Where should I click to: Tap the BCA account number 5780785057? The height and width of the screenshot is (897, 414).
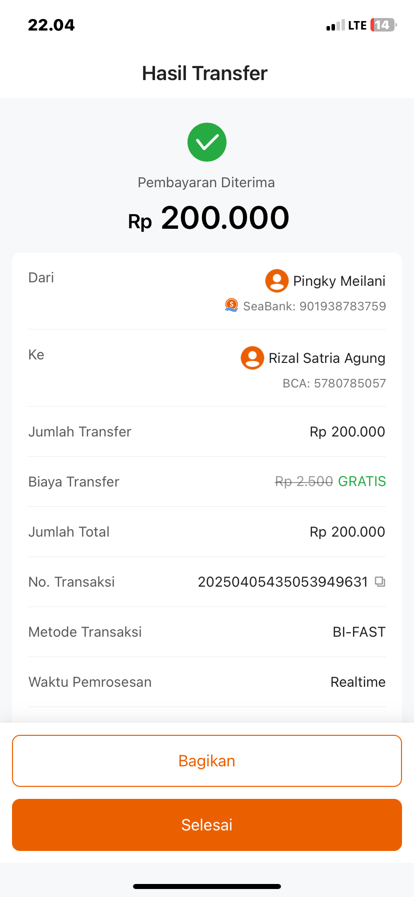(349, 383)
